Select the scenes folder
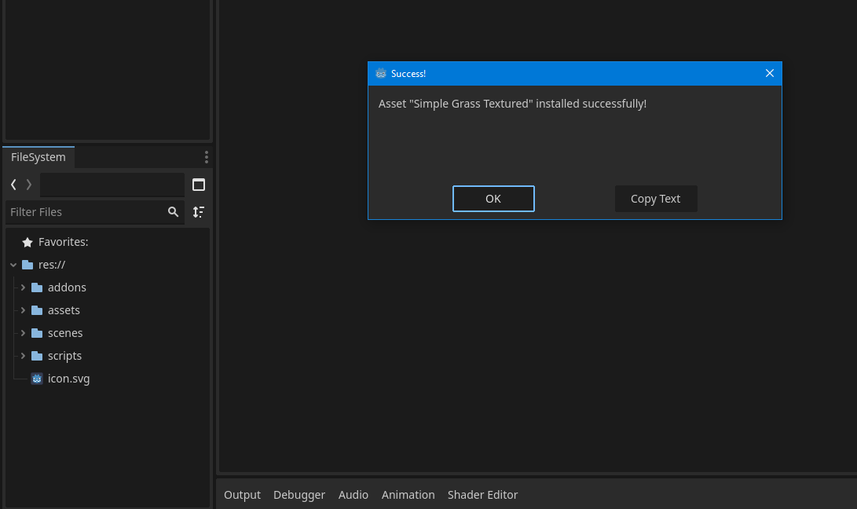The width and height of the screenshot is (857, 509). tap(65, 333)
